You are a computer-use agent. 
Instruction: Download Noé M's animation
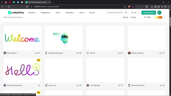120,53
